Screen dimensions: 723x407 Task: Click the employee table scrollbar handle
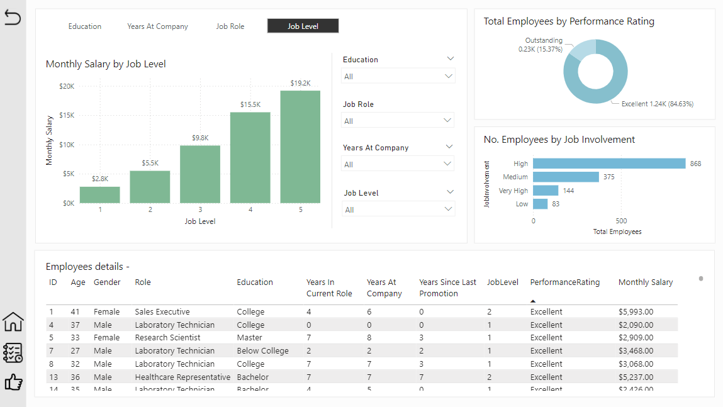pos(701,279)
